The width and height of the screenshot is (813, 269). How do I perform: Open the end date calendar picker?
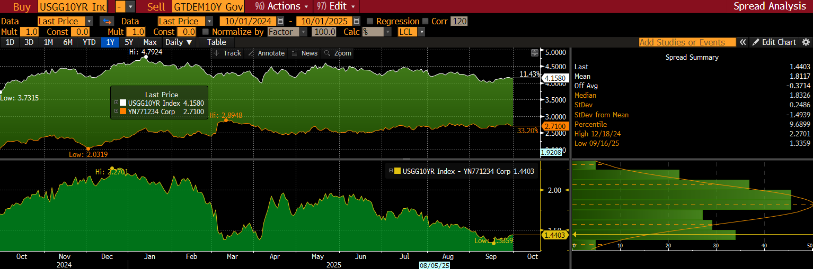[356, 21]
